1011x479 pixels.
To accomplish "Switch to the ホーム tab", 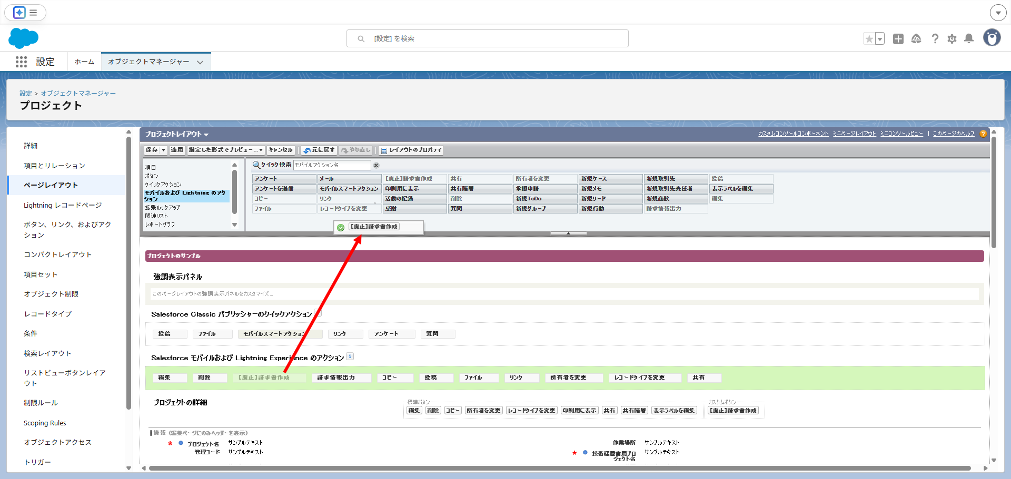I will pos(84,62).
